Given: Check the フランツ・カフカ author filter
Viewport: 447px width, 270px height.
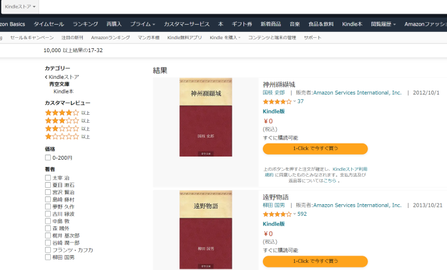Looking at the screenshot, I should 48,250.
